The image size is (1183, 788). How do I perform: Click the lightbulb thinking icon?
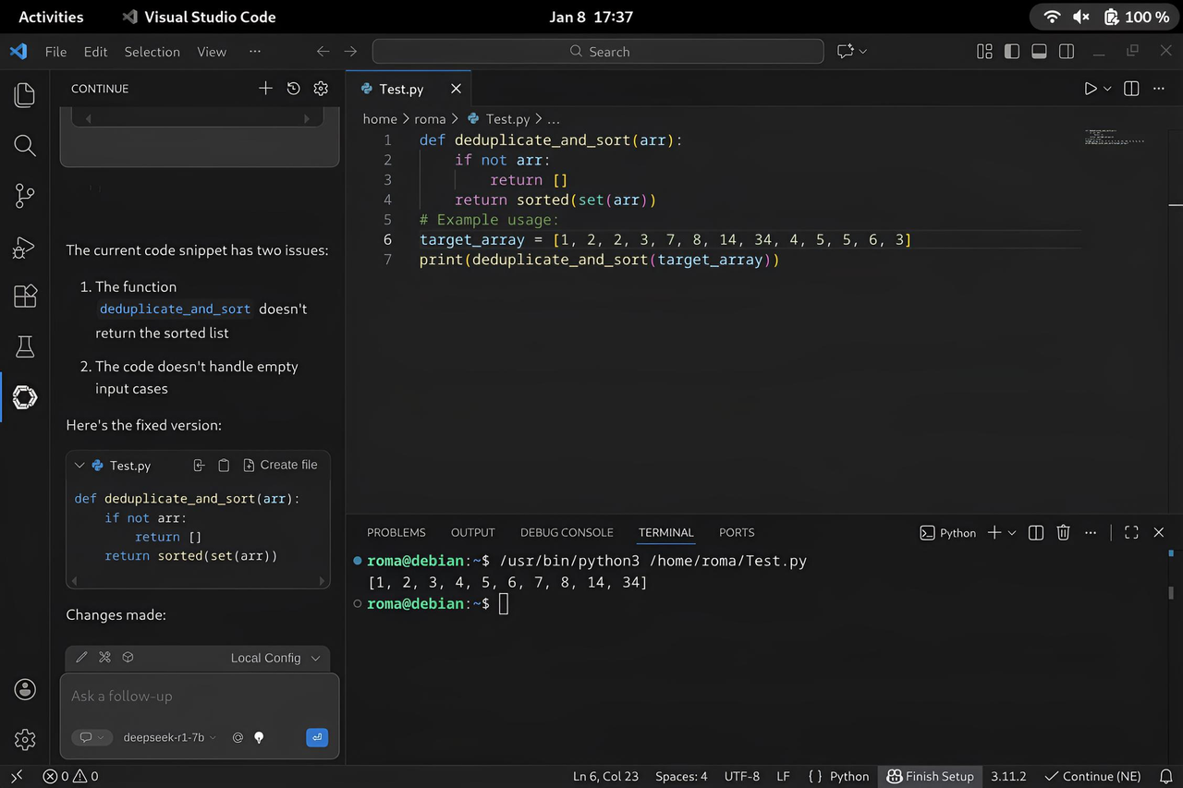click(x=259, y=738)
